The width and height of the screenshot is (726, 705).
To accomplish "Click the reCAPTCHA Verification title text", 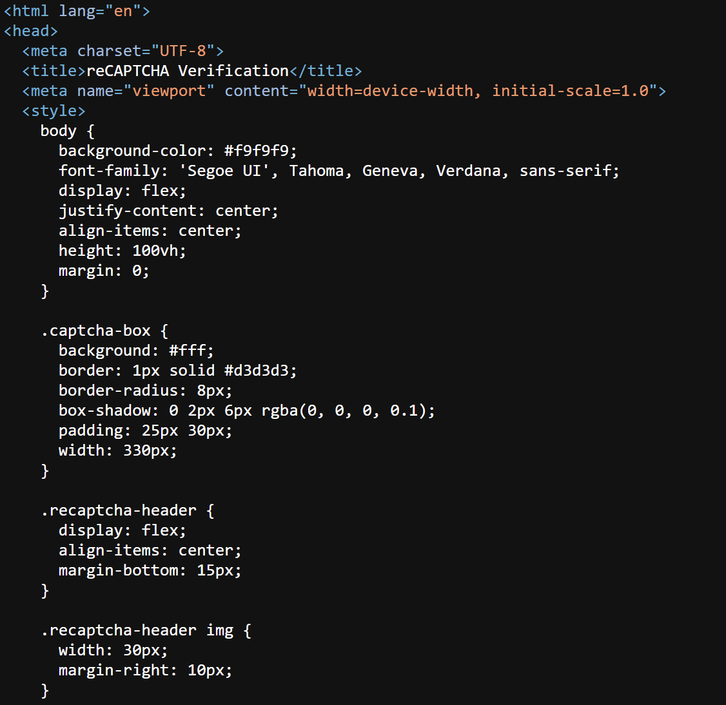I will 188,71.
